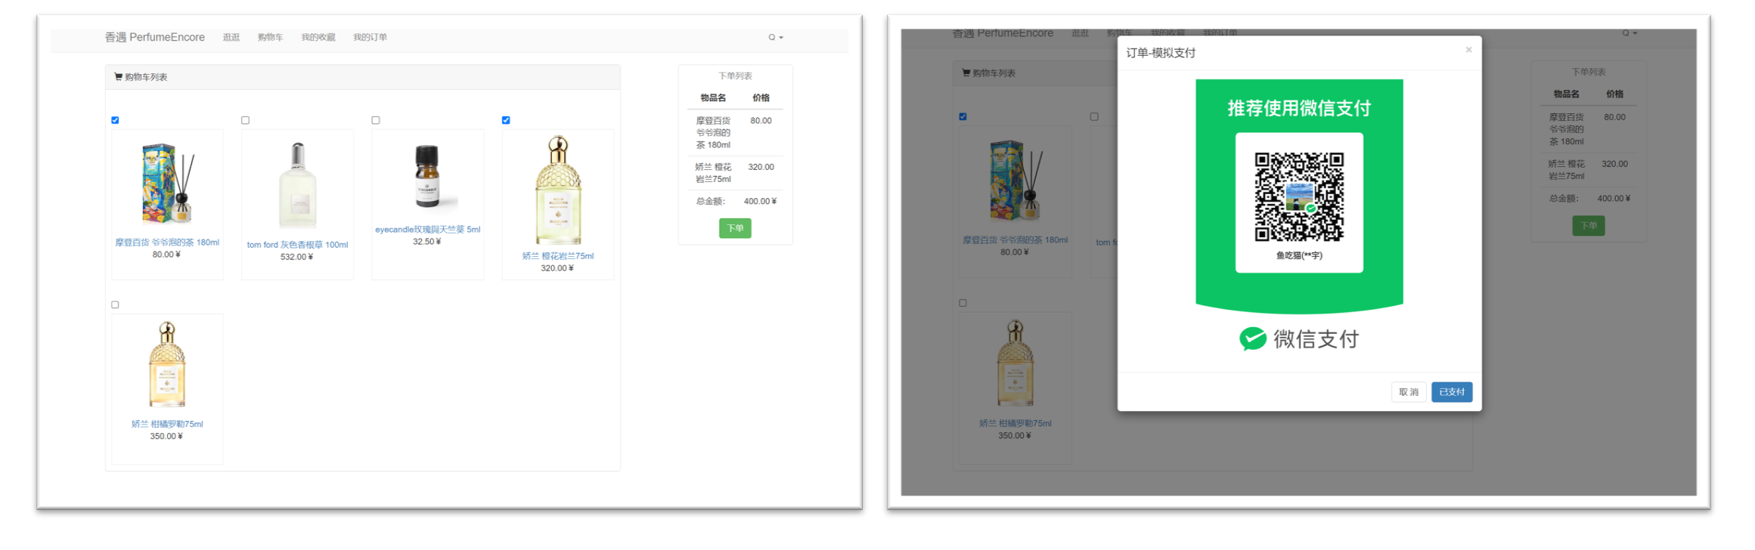
Task: Open the 我的收藏 nav item in the left window
Action: pyautogui.click(x=318, y=37)
